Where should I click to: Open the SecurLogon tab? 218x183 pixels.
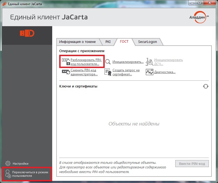(x=147, y=42)
